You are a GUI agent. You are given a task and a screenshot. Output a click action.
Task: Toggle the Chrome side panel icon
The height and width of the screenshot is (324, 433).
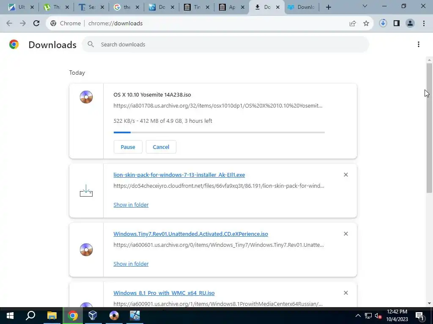coord(397,24)
